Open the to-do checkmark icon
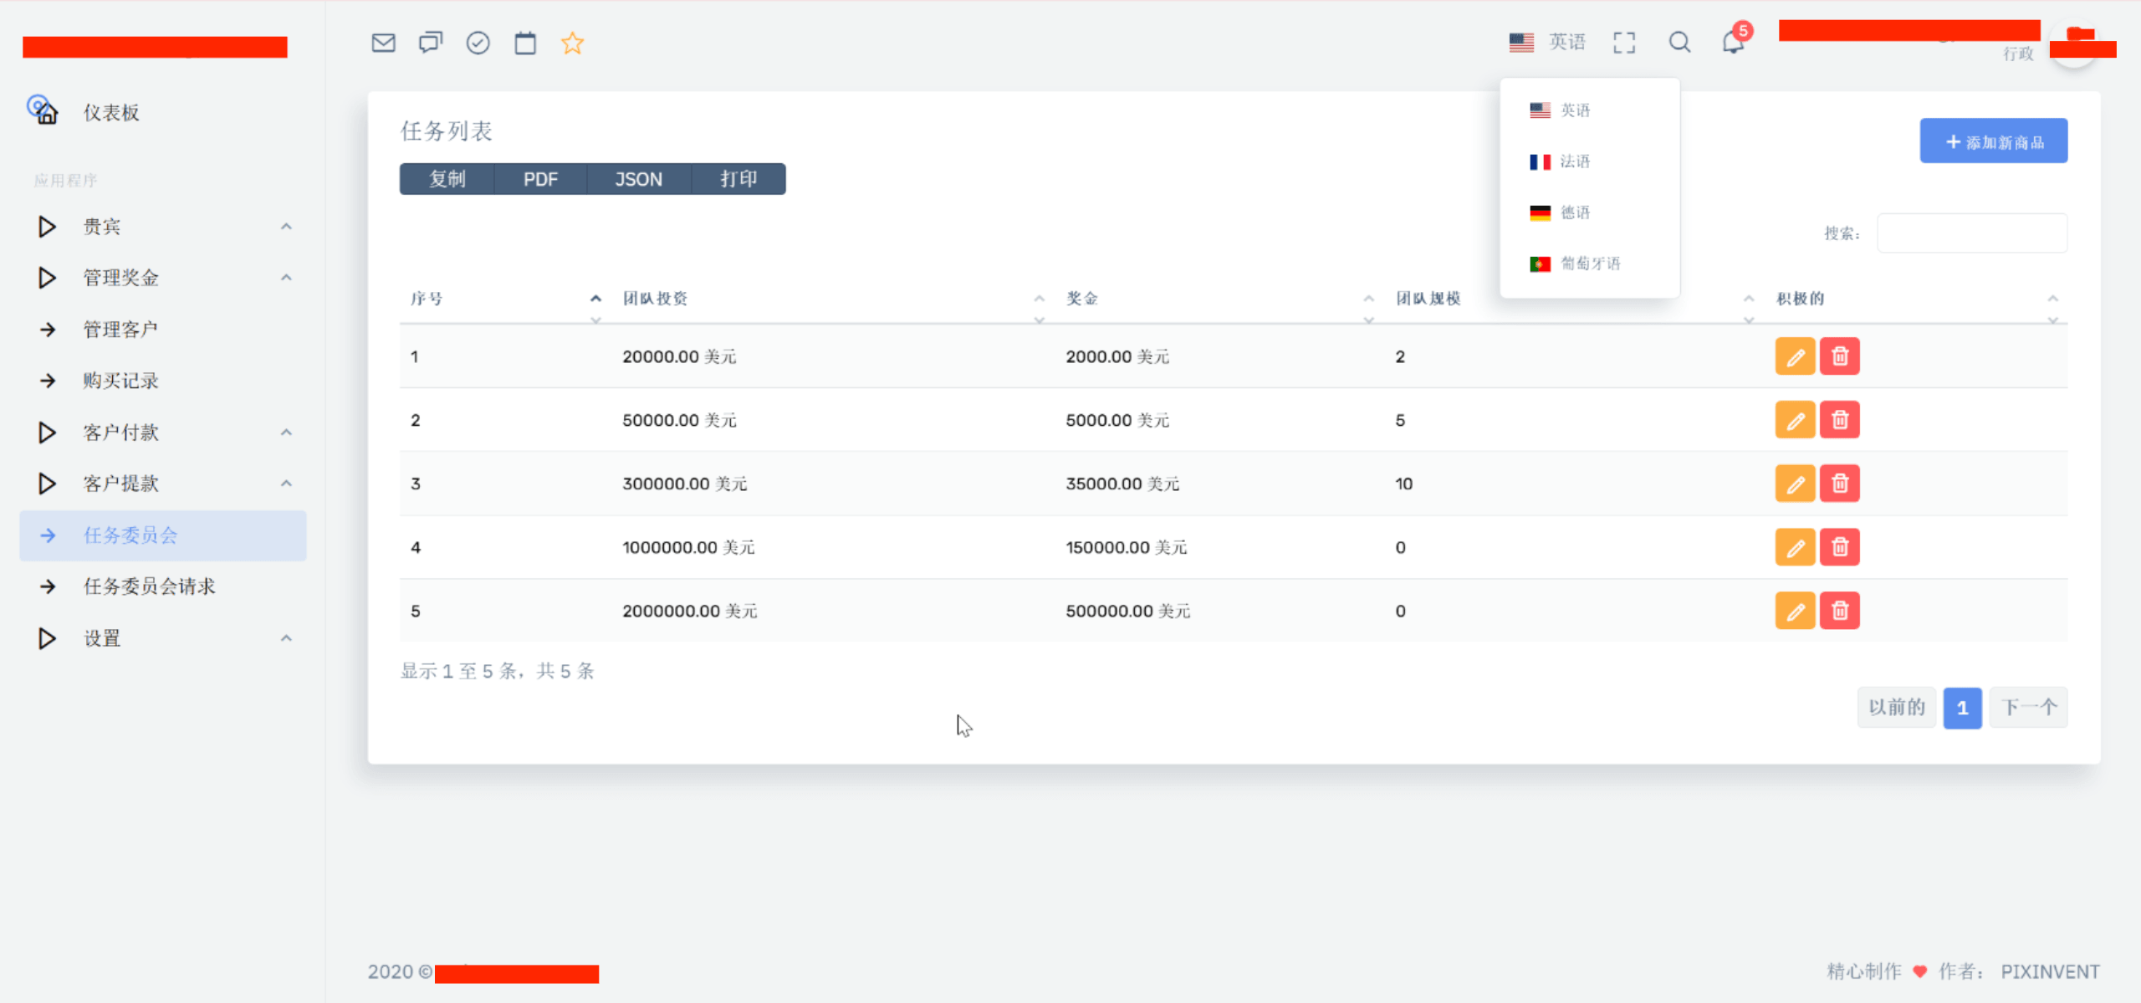Image resolution: width=2141 pixels, height=1003 pixels. point(478,43)
